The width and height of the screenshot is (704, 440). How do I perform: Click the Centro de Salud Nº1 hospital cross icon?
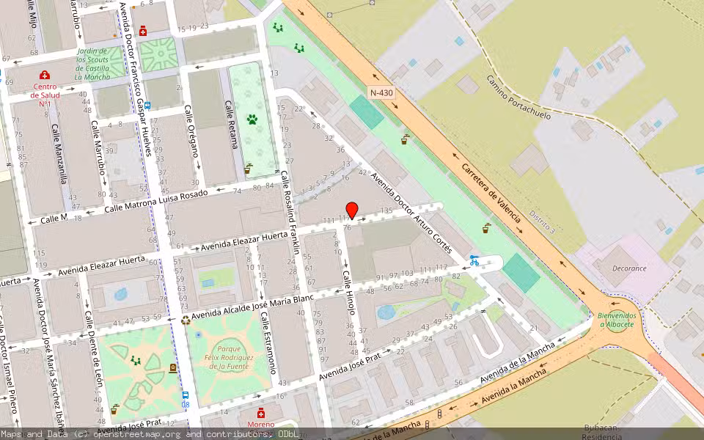tap(45, 75)
